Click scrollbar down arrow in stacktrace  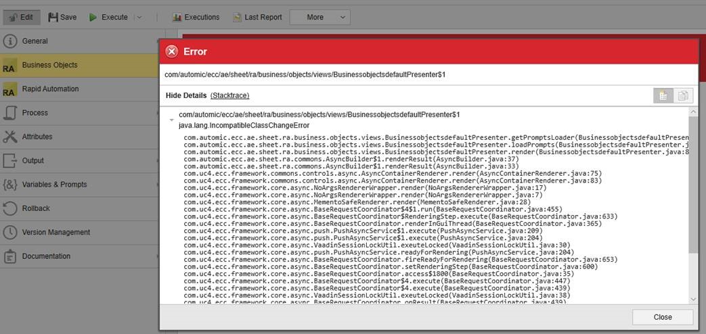pos(694,299)
